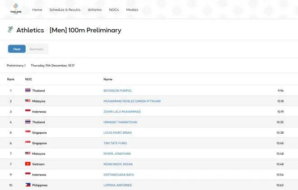Click Thailand flag beside Boonson Puripol
Screen dimensions: 298x190
click(28, 90)
